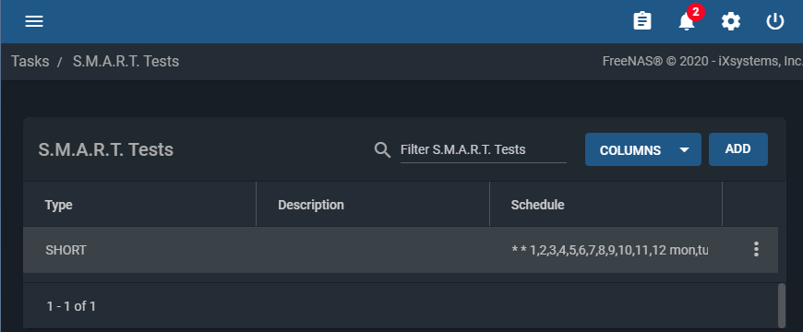Open the hamburger navigation menu
The image size is (803, 332).
click(x=34, y=21)
